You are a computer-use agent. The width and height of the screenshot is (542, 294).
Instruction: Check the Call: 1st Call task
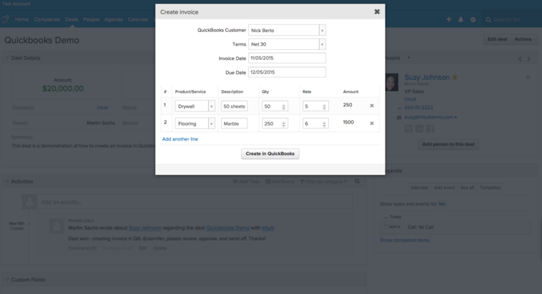(385, 227)
